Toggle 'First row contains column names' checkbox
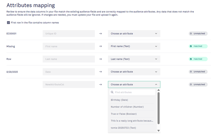This screenshot has width=211, height=137. click(x=8, y=23)
